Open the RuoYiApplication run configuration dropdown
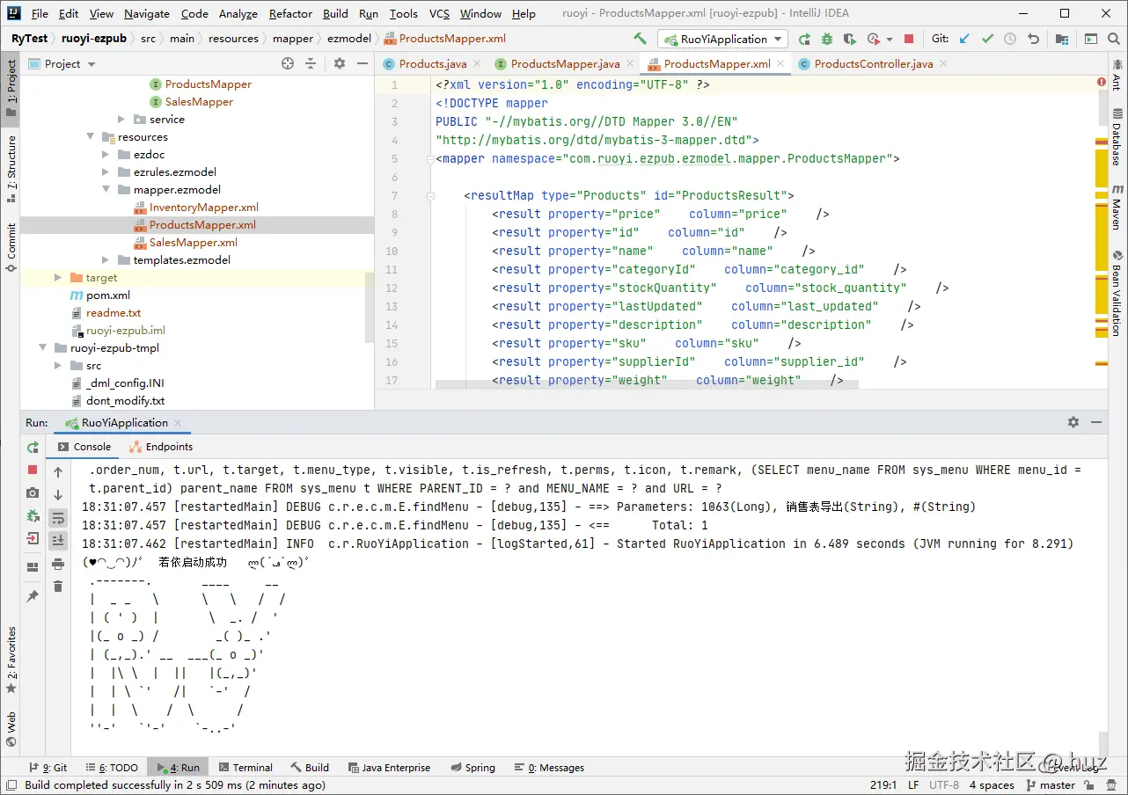1128x795 pixels. point(723,39)
